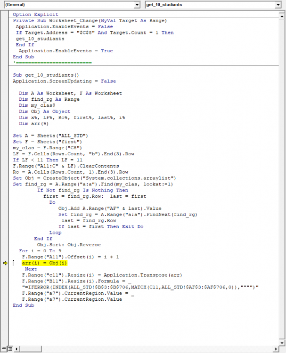Place cursor on Dim arr(9) line
This screenshot has height=353, width=286.
(33, 123)
